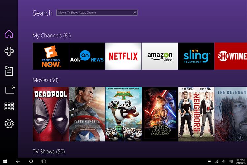247x165 pixels.
Task: Open the remote control d-pad icon
Action: (9, 51)
